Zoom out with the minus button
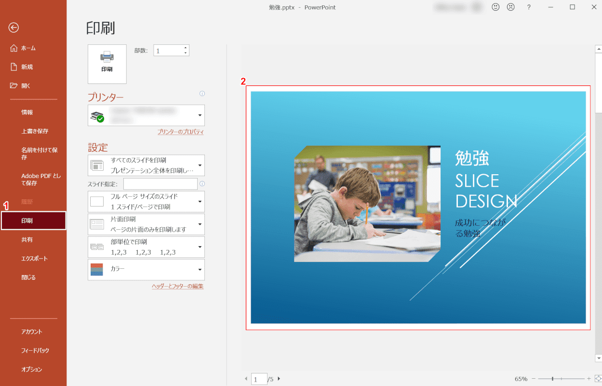Screen dimensions: 602x386 coord(533,379)
